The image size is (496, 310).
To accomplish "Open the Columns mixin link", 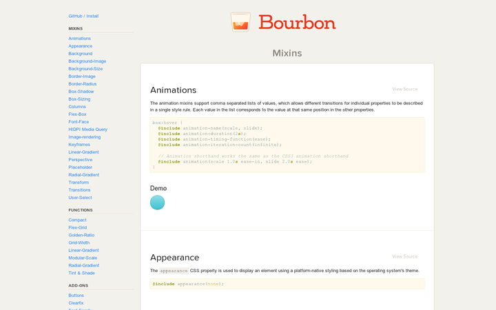I will click(77, 107).
